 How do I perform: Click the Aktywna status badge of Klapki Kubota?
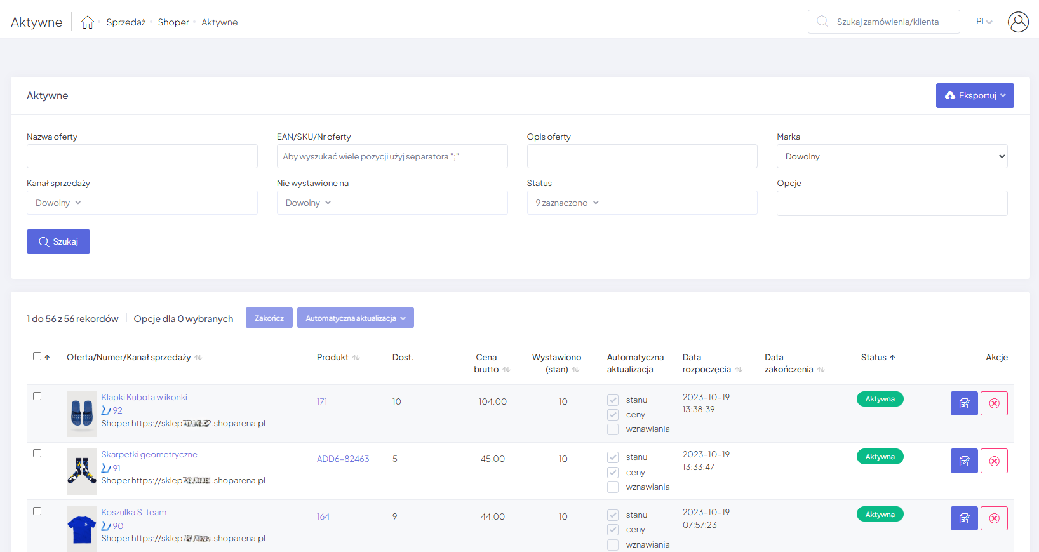[x=880, y=399]
